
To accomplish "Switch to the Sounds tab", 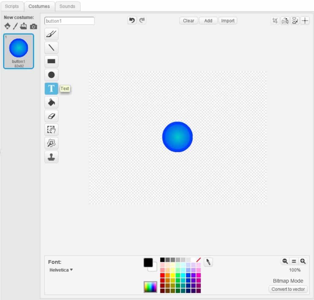I will (x=67, y=6).
